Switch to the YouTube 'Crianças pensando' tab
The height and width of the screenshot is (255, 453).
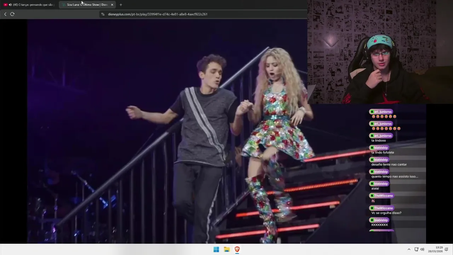[30, 5]
